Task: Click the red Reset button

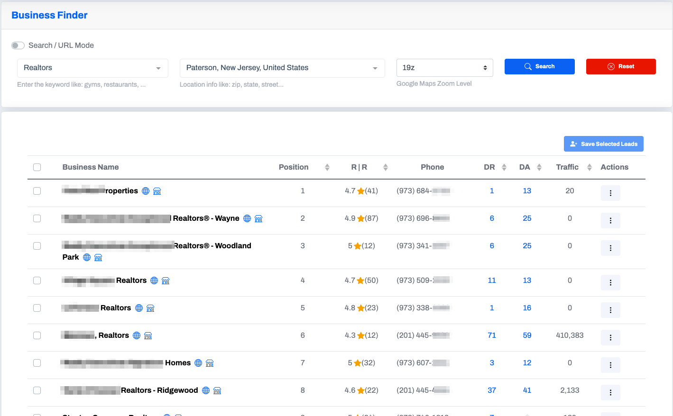Action: (x=621, y=66)
